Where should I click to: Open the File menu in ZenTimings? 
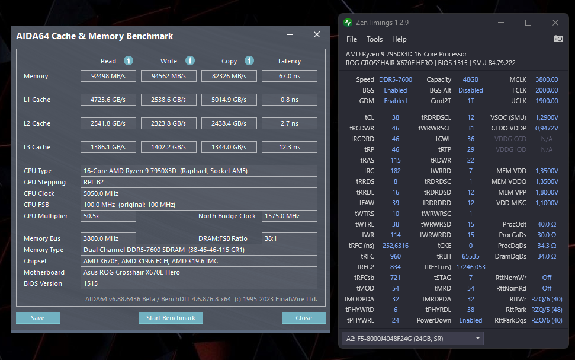click(x=352, y=39)
